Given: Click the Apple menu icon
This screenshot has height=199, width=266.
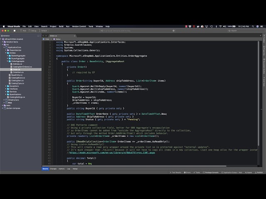Looking at the screenshot, I should pos(4,27).
